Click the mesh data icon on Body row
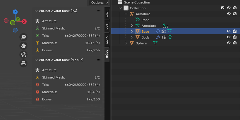 [170, 37]
